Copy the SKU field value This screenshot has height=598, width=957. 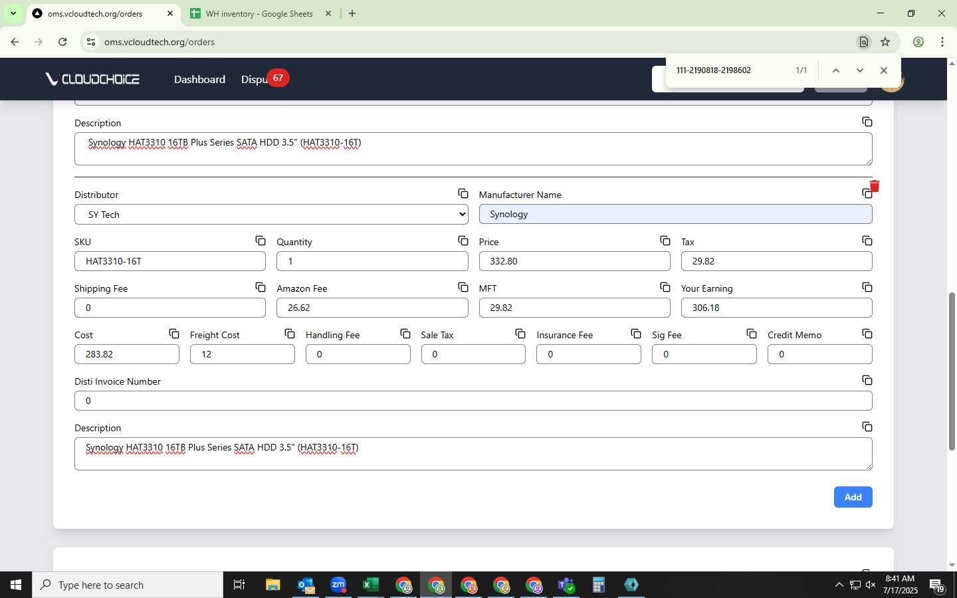click(261, 241)
